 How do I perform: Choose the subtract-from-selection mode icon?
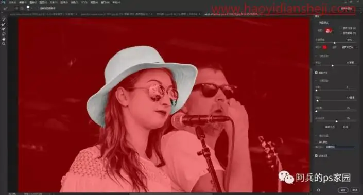coord(22,8)
